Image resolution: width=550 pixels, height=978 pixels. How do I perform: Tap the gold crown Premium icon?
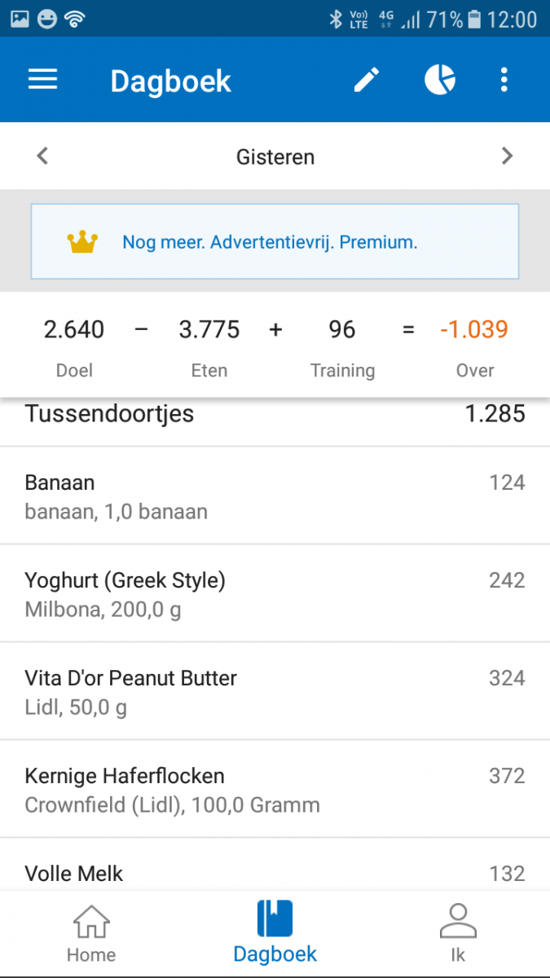(x=82, y=241)
